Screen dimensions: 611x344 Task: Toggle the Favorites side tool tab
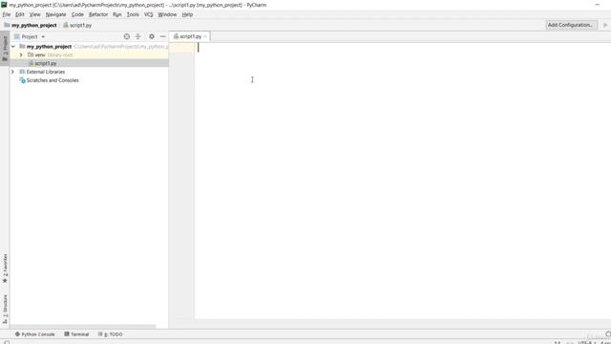click(5, 269)
